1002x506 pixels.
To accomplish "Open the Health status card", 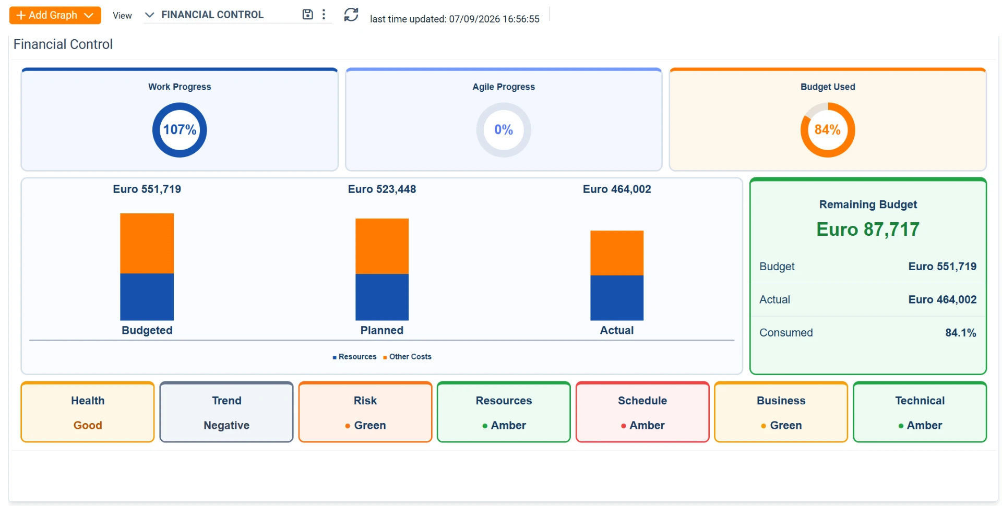I will click(x=88, y=412).
